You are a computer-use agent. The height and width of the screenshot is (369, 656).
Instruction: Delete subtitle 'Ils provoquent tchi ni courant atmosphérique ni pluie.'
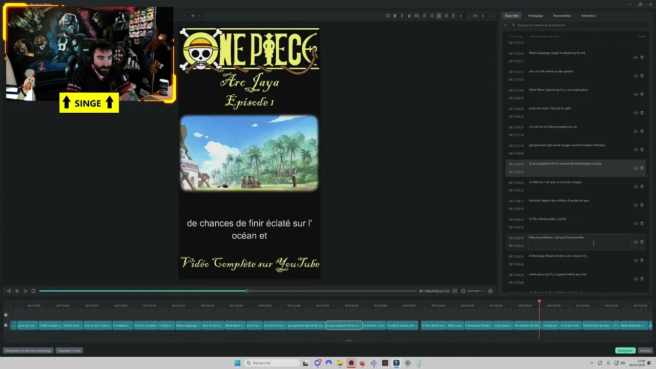pyautogui.click(x=642, y=168)
